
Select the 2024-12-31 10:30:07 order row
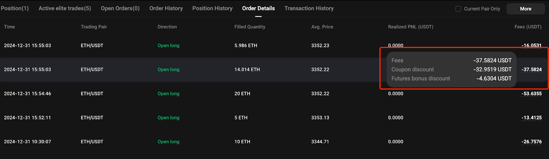pyautogui.click(x=27, y=141)
